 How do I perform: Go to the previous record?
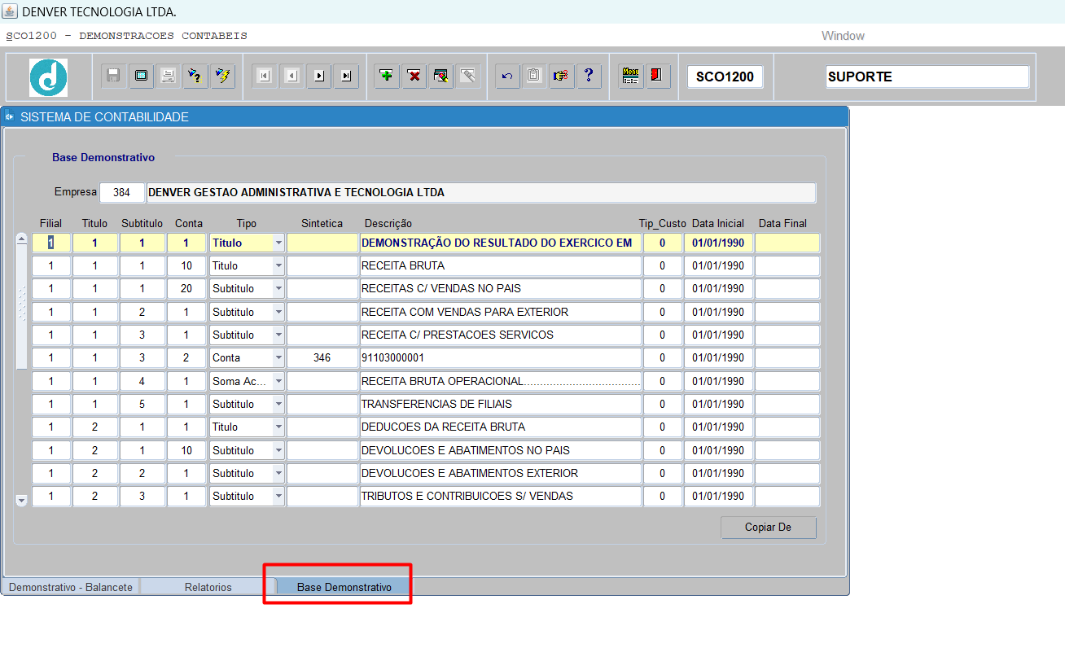tap(291, 76)
